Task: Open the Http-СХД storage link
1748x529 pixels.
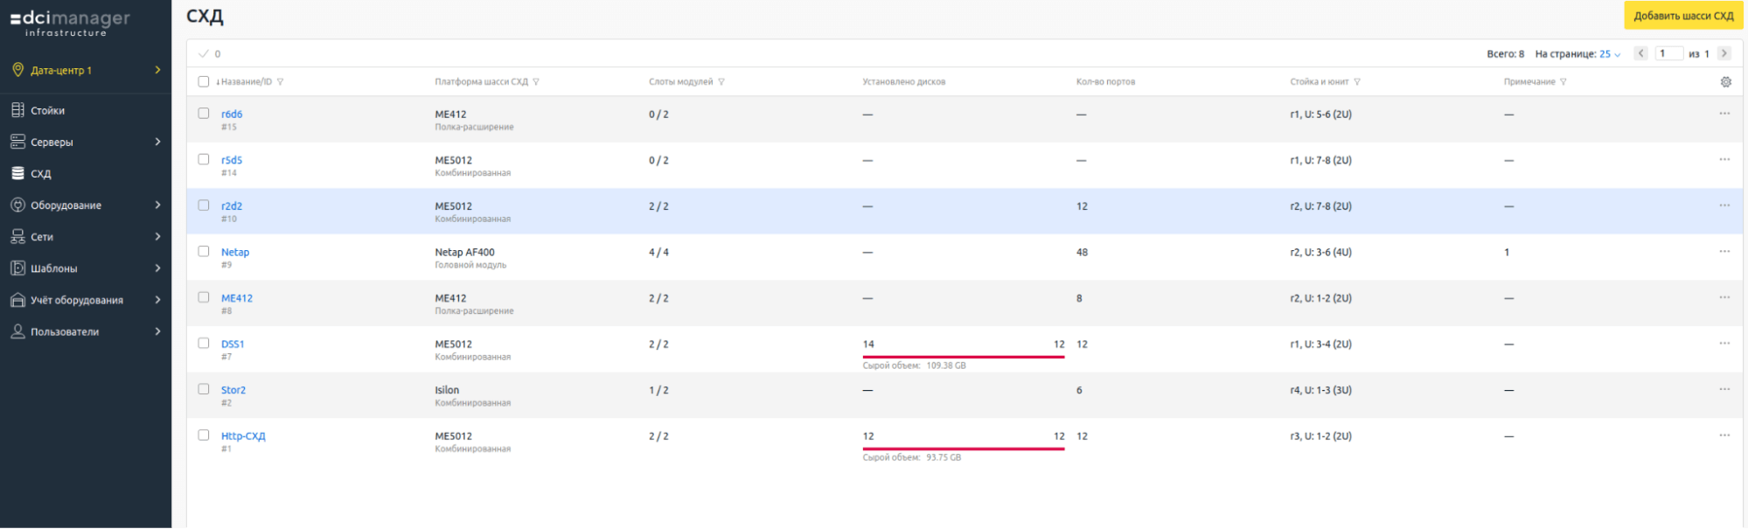Action: 243,435
